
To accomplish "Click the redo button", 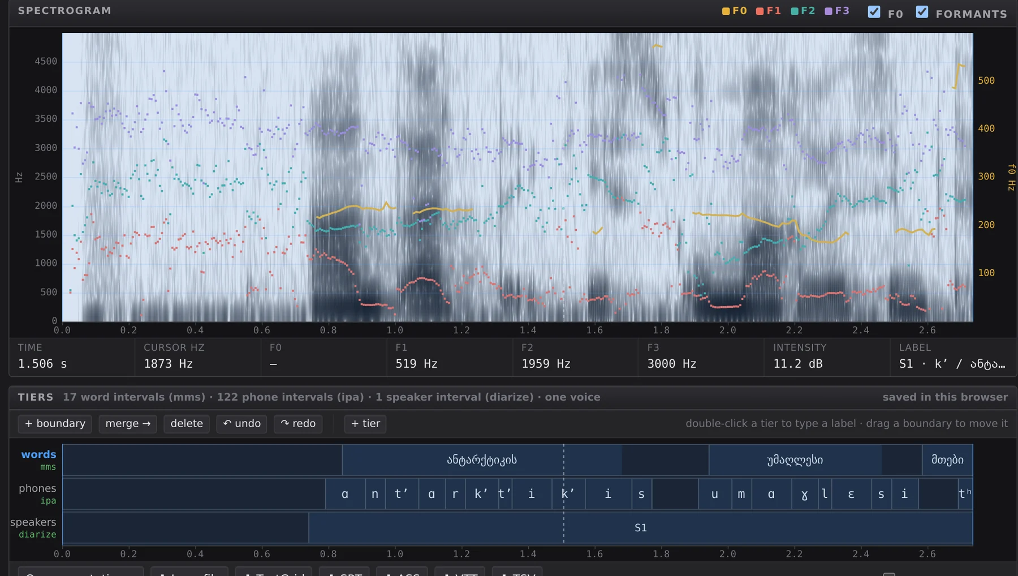I will tap(298, 424).
